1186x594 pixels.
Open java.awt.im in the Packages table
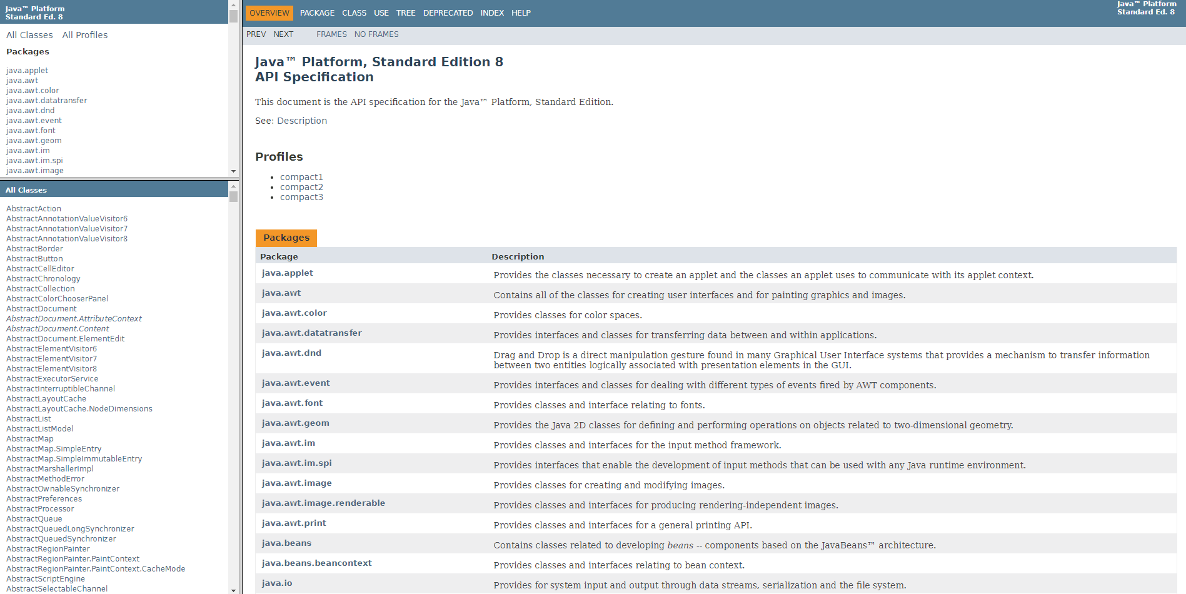click(x=288, y=443)
